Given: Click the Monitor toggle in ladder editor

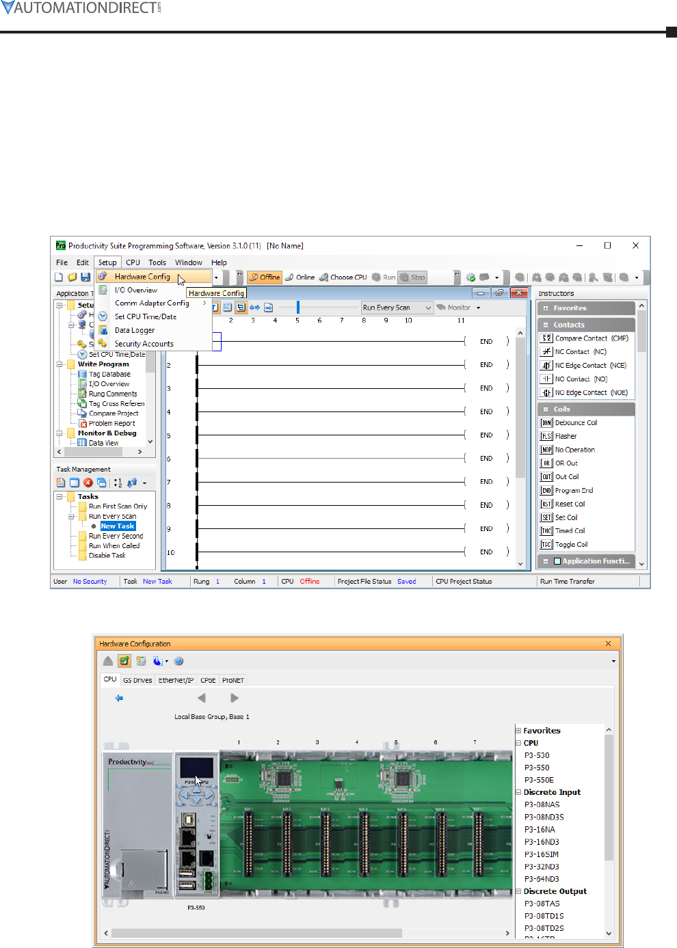Looking at the screenshot, I should tap(454, 308).
